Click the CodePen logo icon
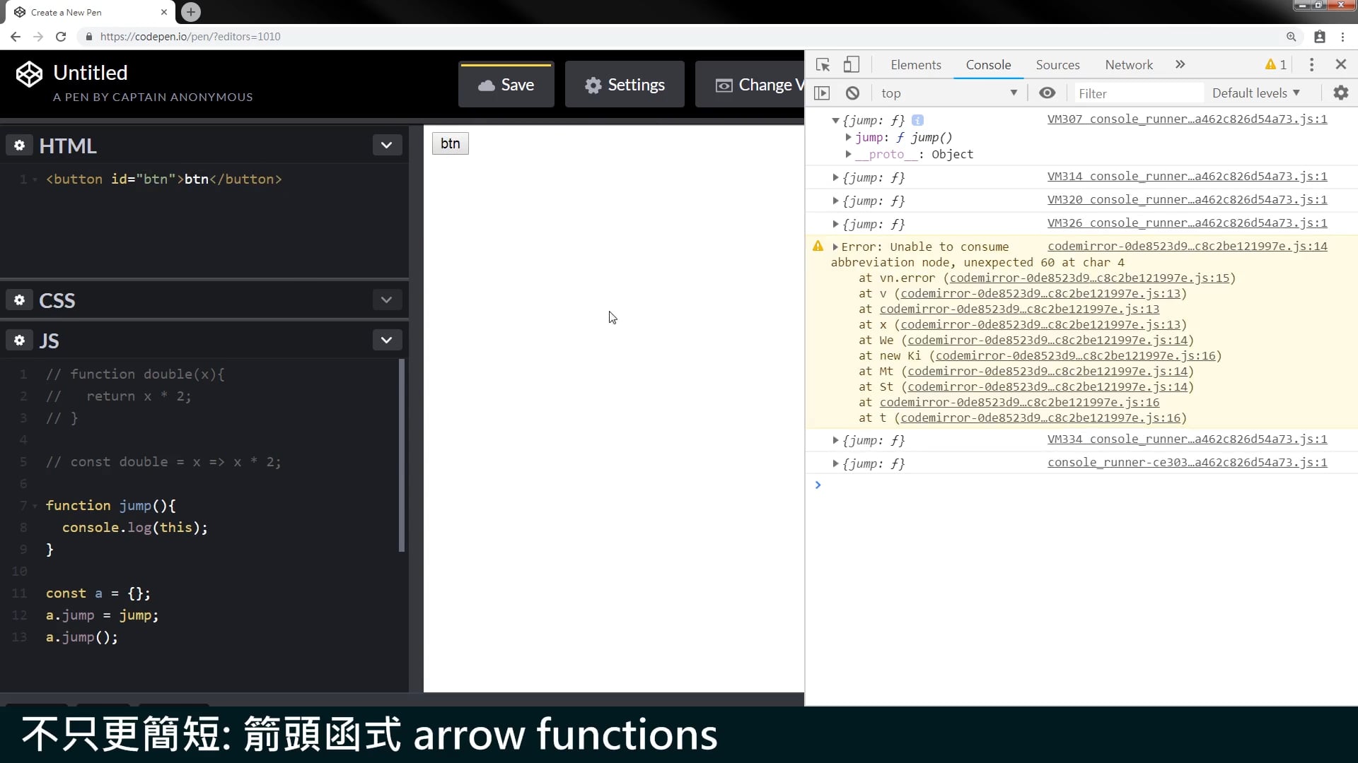Viewport: 1358px width, 763px height. click(29, 73)
